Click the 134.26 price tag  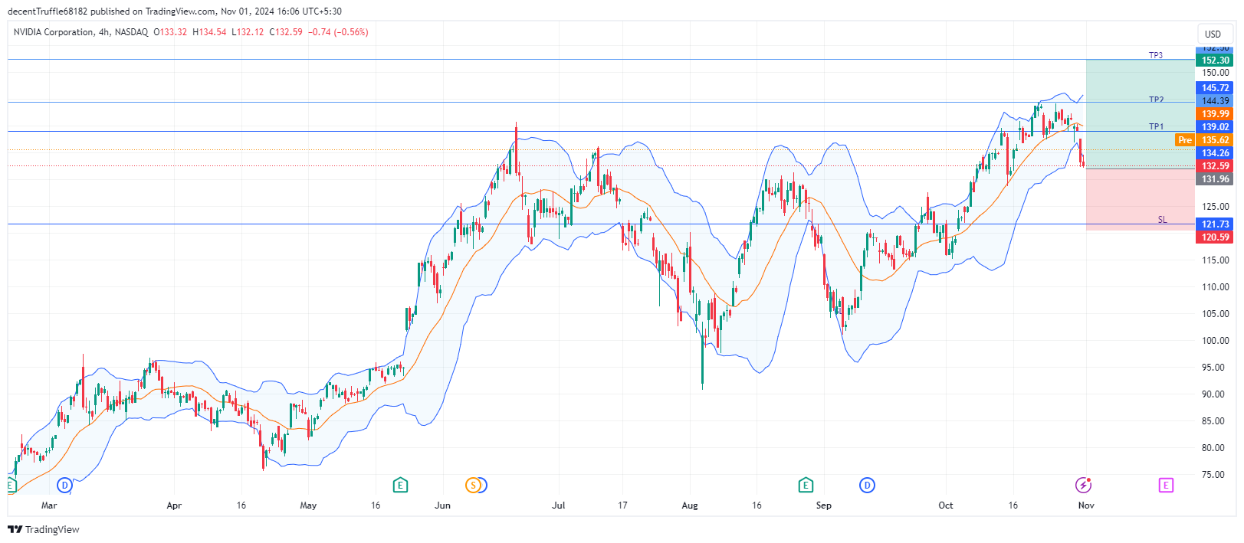tap(1215, 153)
